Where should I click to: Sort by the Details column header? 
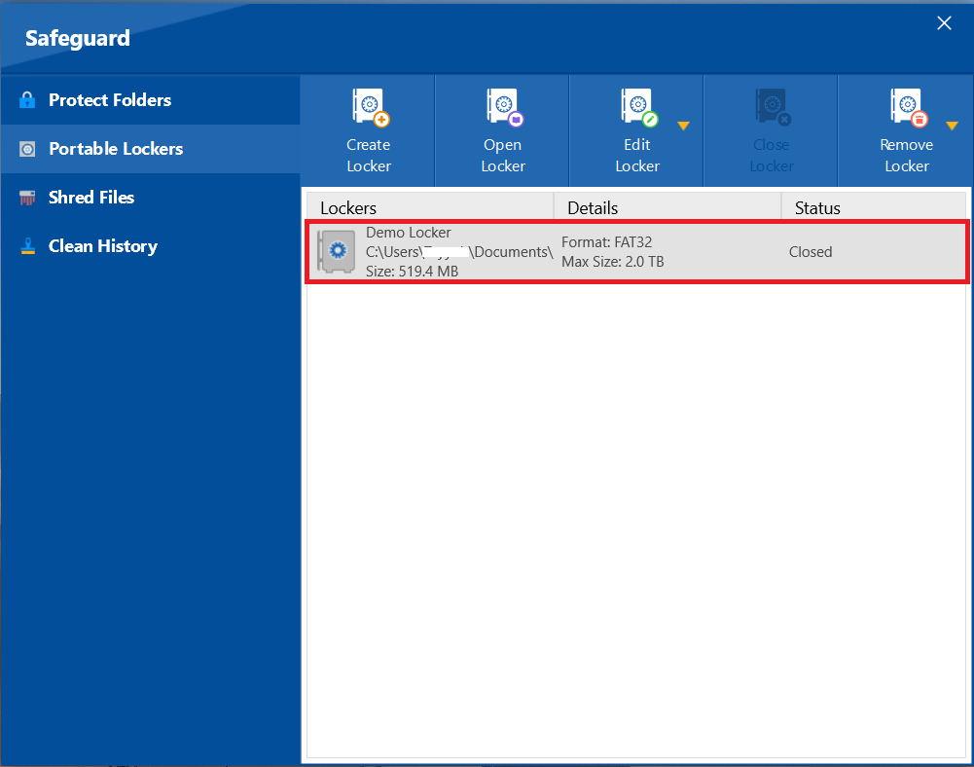tap(667, 207)
